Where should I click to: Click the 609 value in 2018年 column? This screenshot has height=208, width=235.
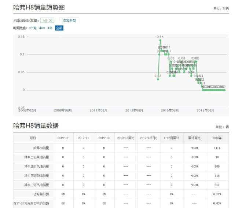point(217,167)
